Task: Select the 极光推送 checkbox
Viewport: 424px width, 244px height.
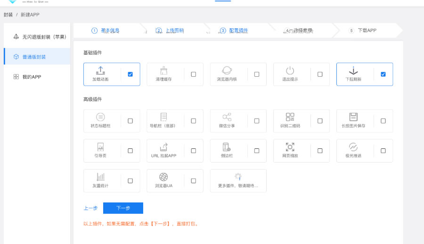Action: pyautogui.click(x=383, y=151)
